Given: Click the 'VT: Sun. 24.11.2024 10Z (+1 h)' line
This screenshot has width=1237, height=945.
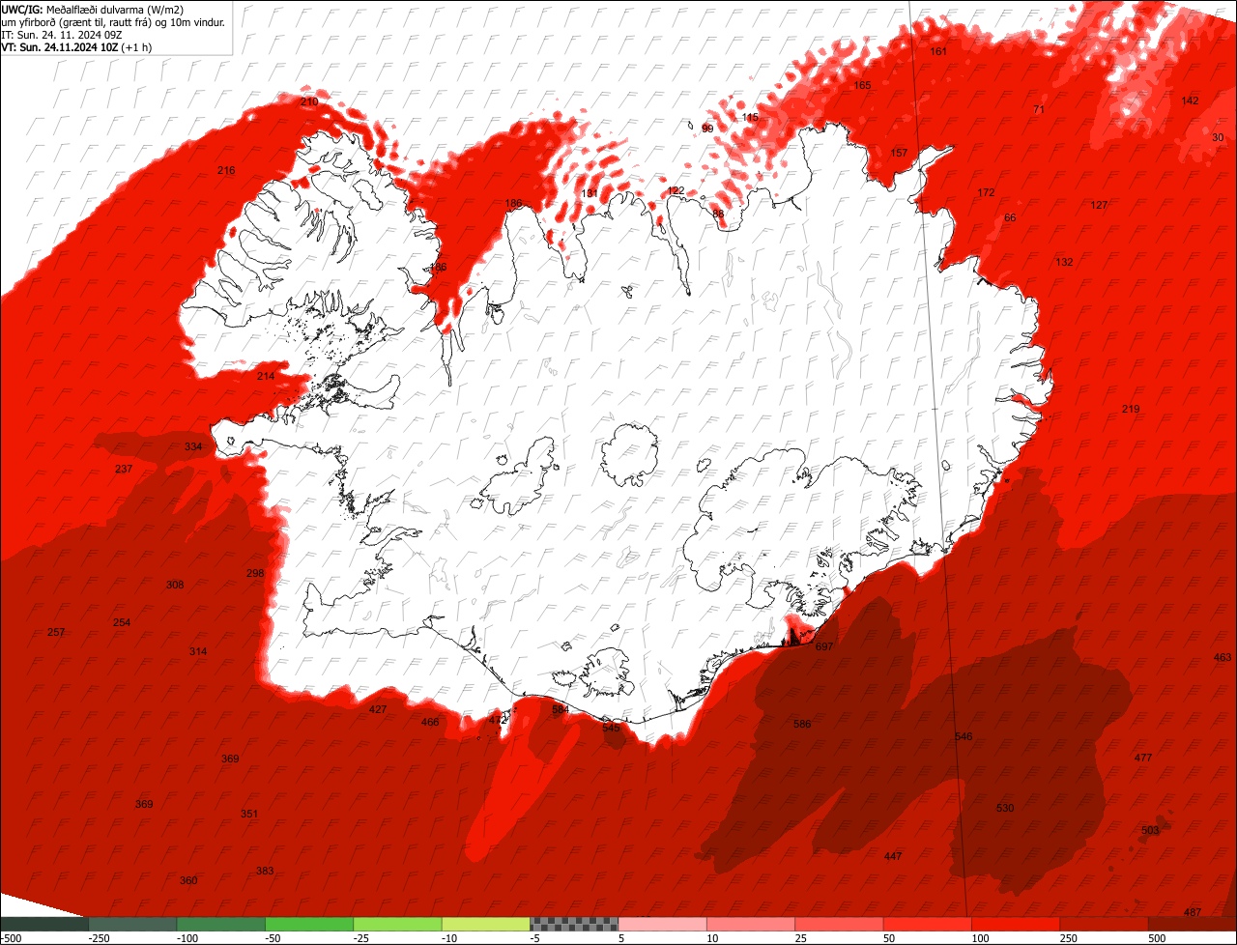Looking at the screenshot, I should (76, 46).
